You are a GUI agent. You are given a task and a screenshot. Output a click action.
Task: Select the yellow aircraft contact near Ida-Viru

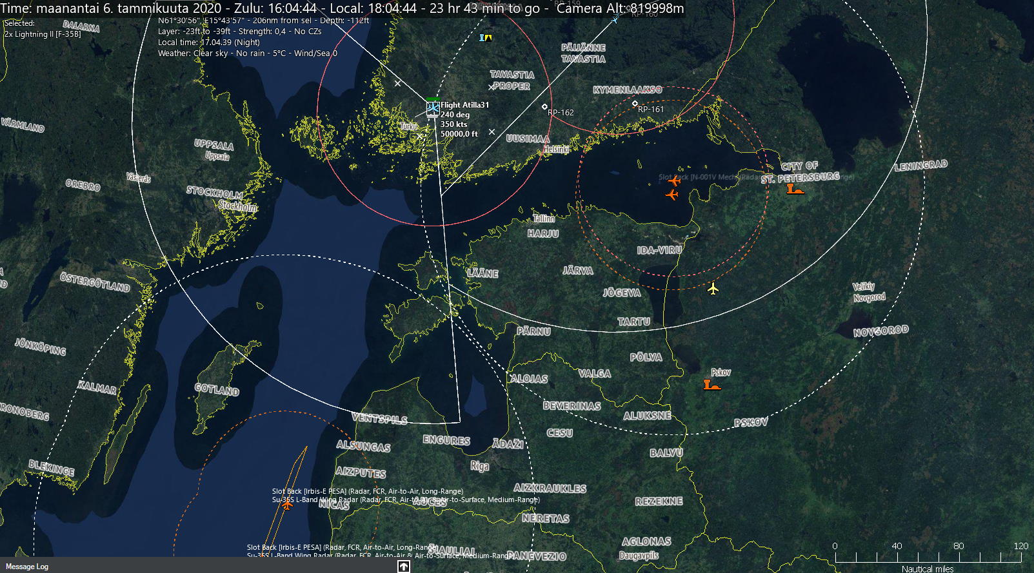pos(713,288)
